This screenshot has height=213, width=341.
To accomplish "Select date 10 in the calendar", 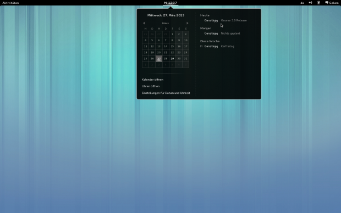I will pos(185,40).
